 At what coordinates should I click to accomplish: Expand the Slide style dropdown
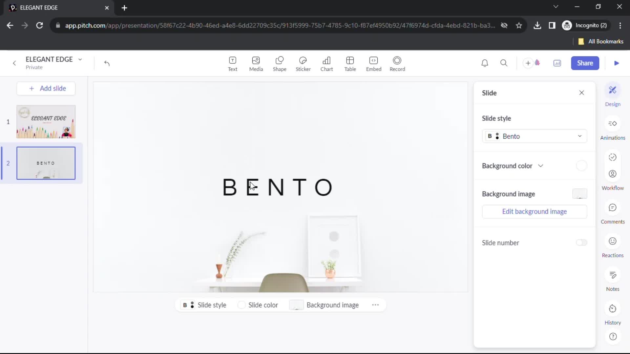(x=579, y=136)
